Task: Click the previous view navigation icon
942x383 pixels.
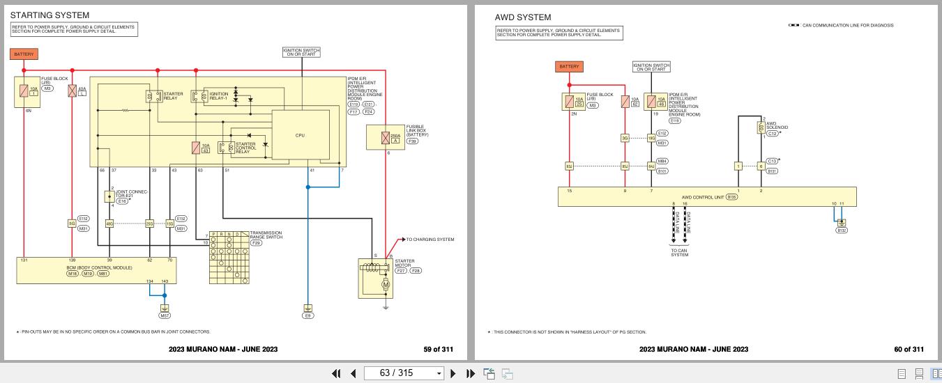Action: [489, 373]
